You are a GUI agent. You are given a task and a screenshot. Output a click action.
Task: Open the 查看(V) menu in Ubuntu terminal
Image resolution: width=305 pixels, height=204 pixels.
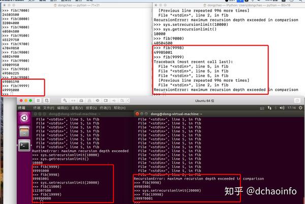coord(77,108)
